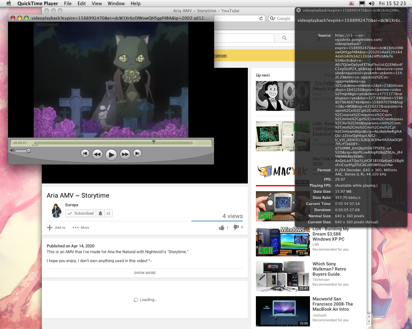The height and width of the screenshot is (329, 412).
Task: Open the QuickTime Player menu
Action: point(38,3)
